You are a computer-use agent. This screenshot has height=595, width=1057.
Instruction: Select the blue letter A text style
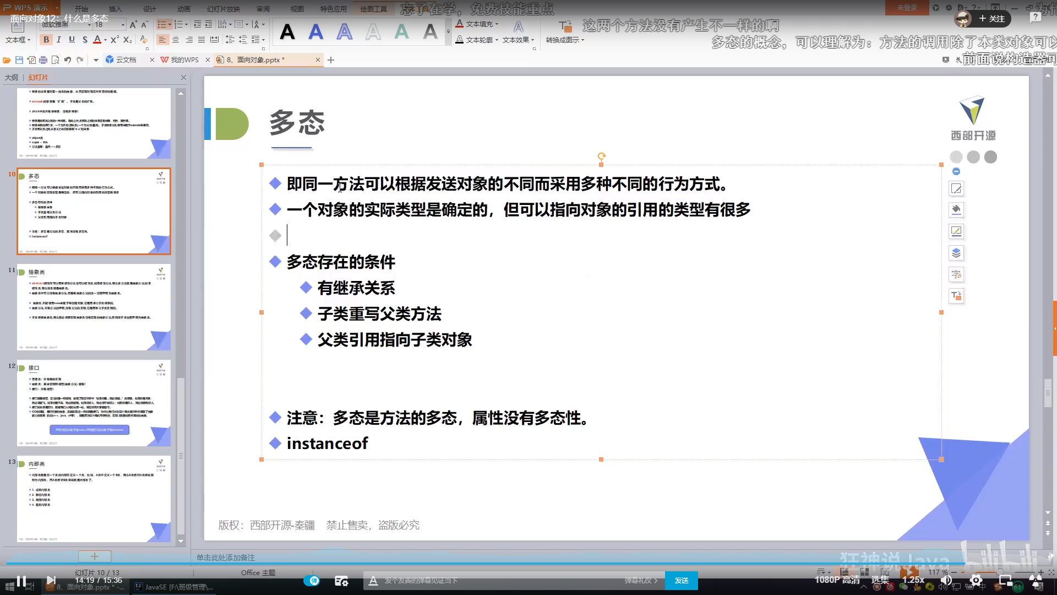[x=316, y=32]
